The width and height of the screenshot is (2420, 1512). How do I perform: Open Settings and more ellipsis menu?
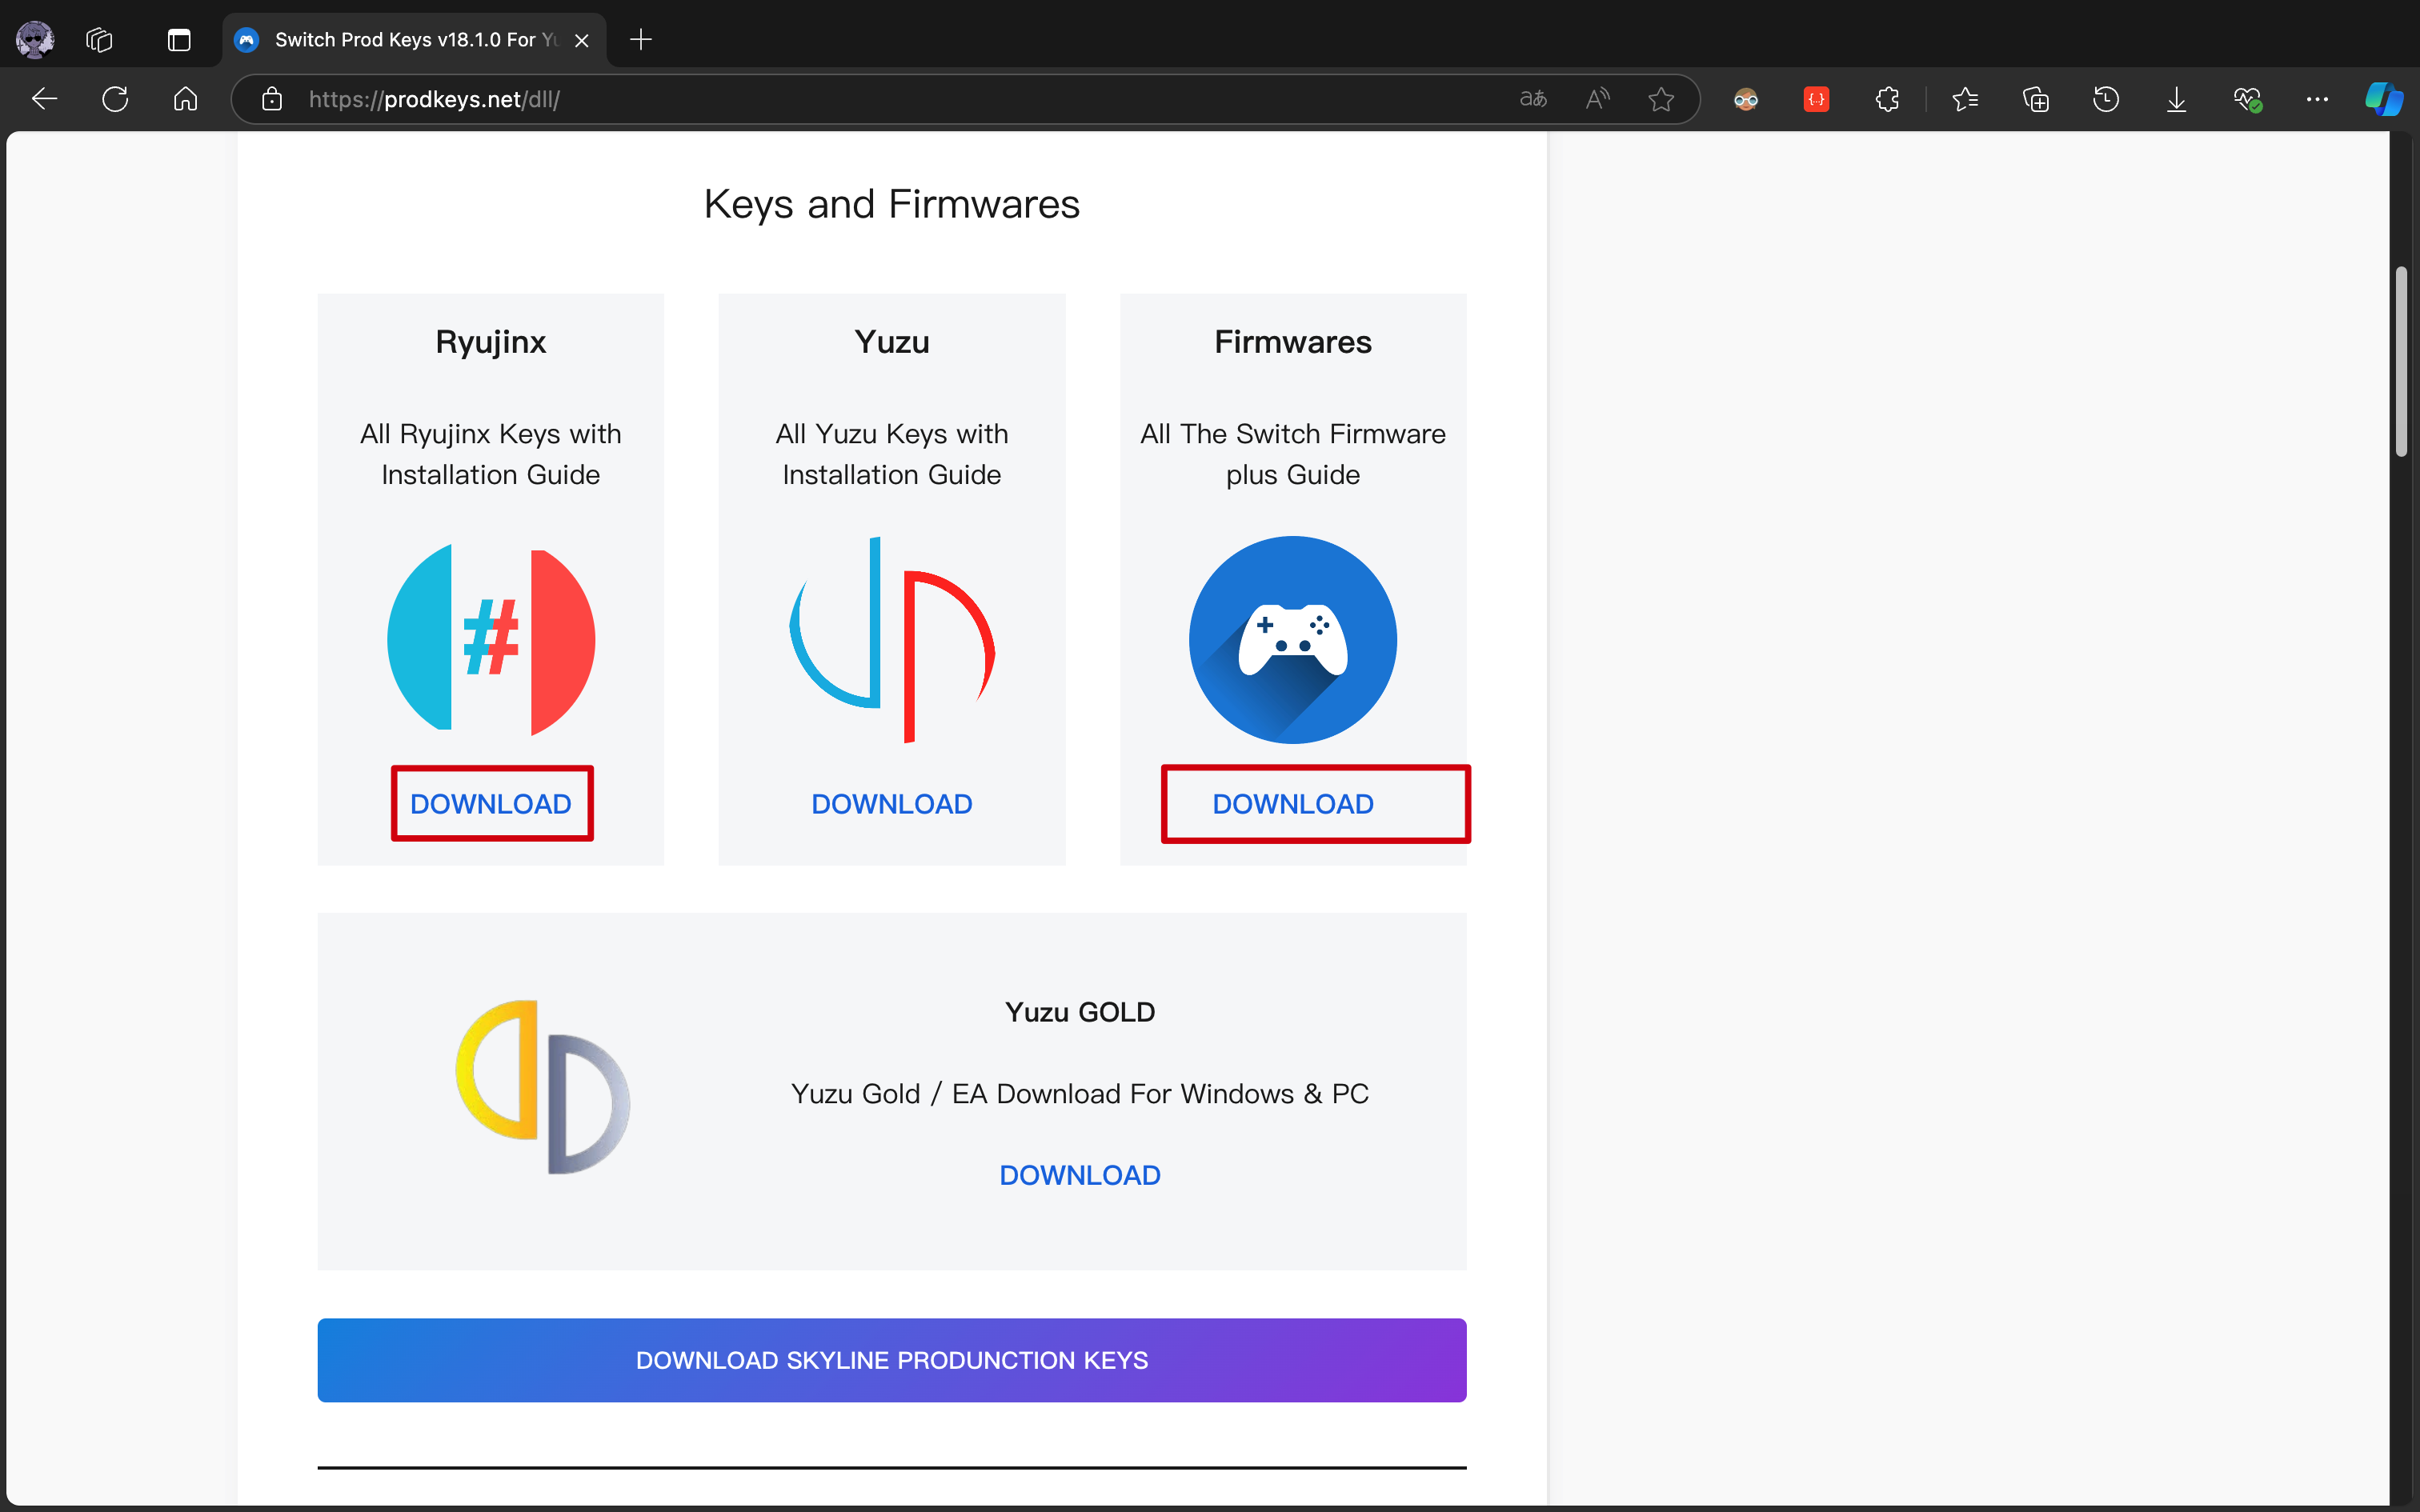pos(2317,99)
